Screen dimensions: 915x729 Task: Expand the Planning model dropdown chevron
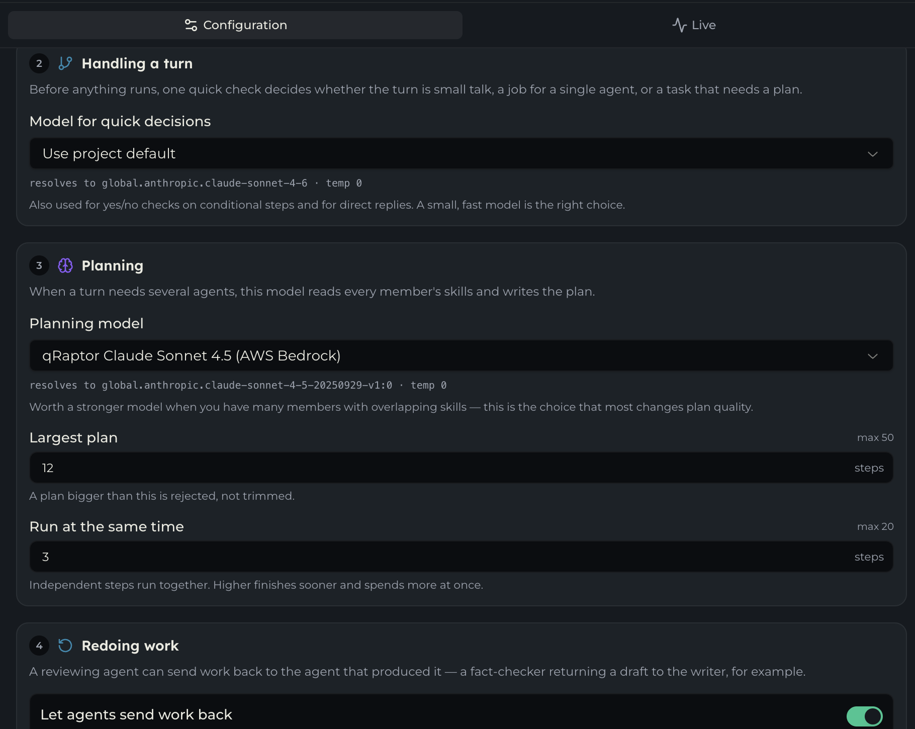pos(873,356)
